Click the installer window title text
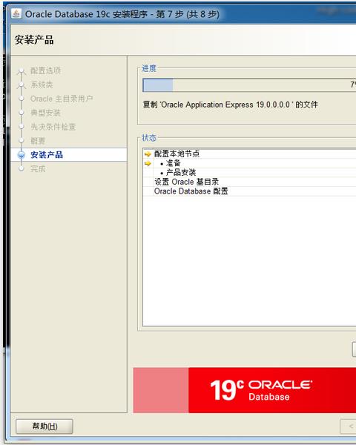Screen dimensions: 356x445 click(122, 14)
